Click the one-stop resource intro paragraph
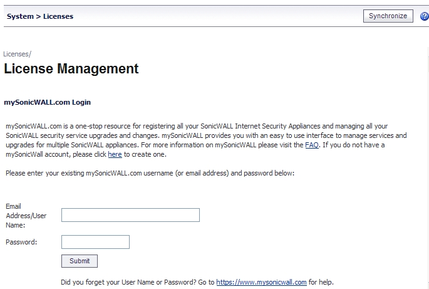429x289 pixels. [206, 140]
